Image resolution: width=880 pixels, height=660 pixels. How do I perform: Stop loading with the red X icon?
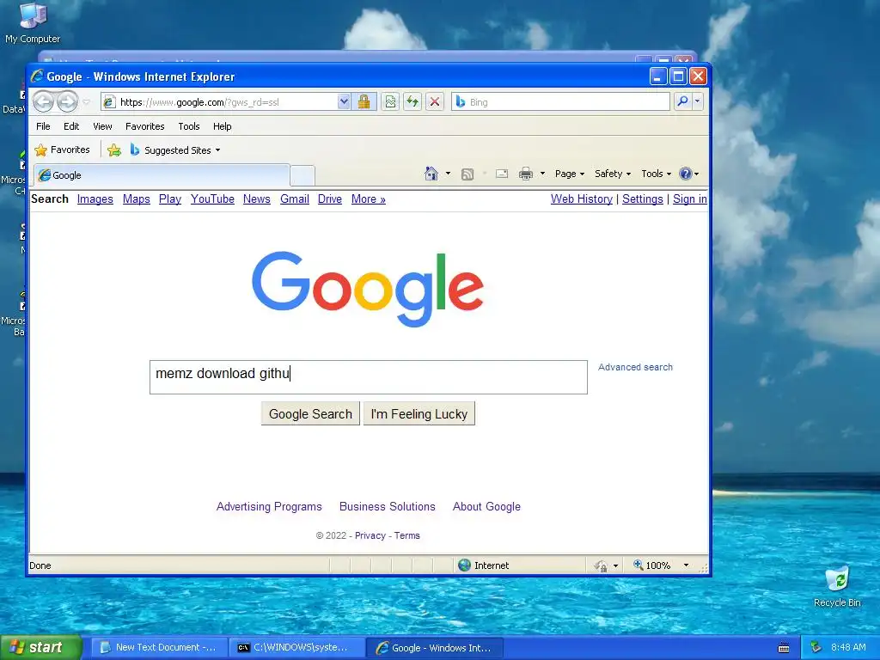[434, 101]
